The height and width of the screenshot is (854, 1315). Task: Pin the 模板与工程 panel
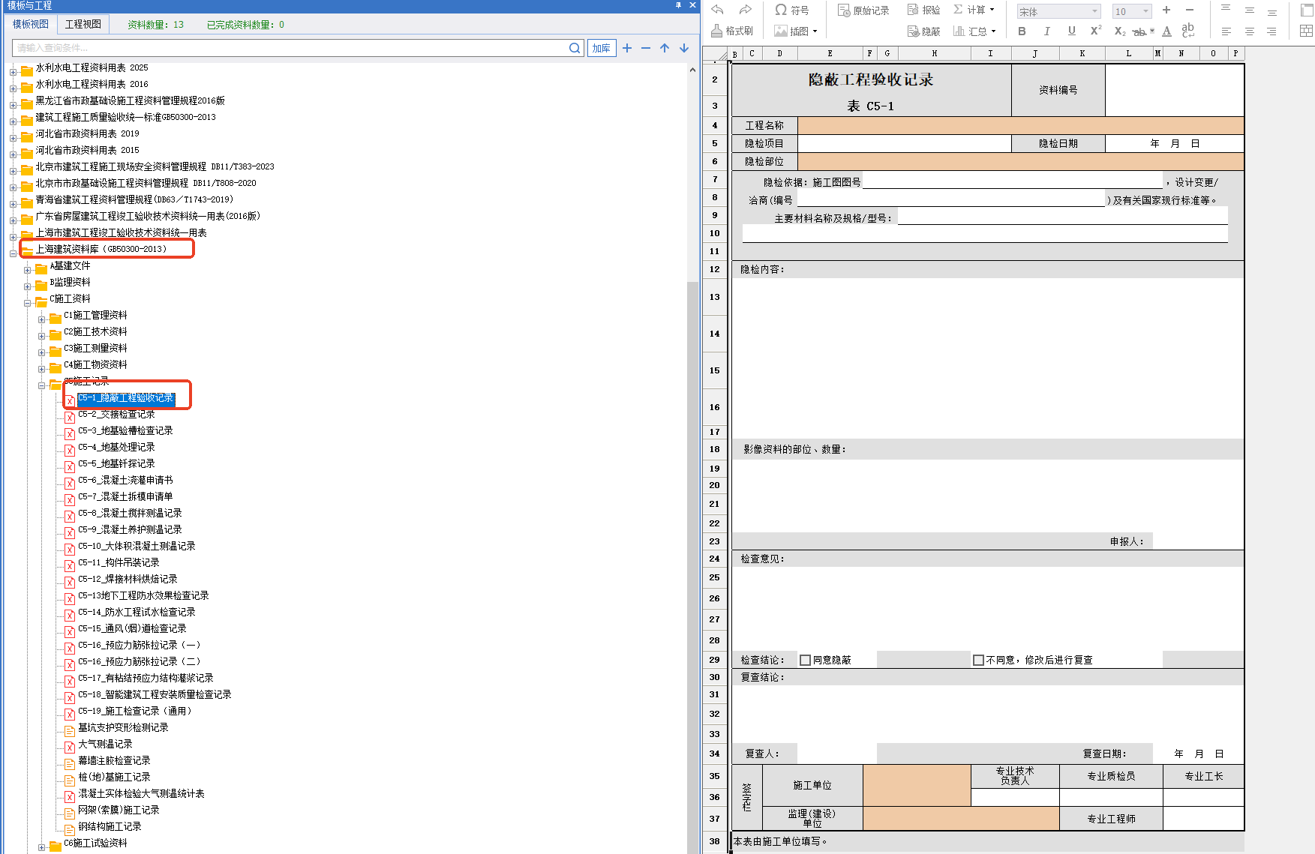tap(678, 5)
